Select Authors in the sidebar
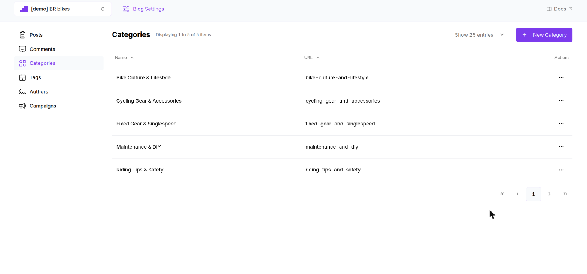 59,92
